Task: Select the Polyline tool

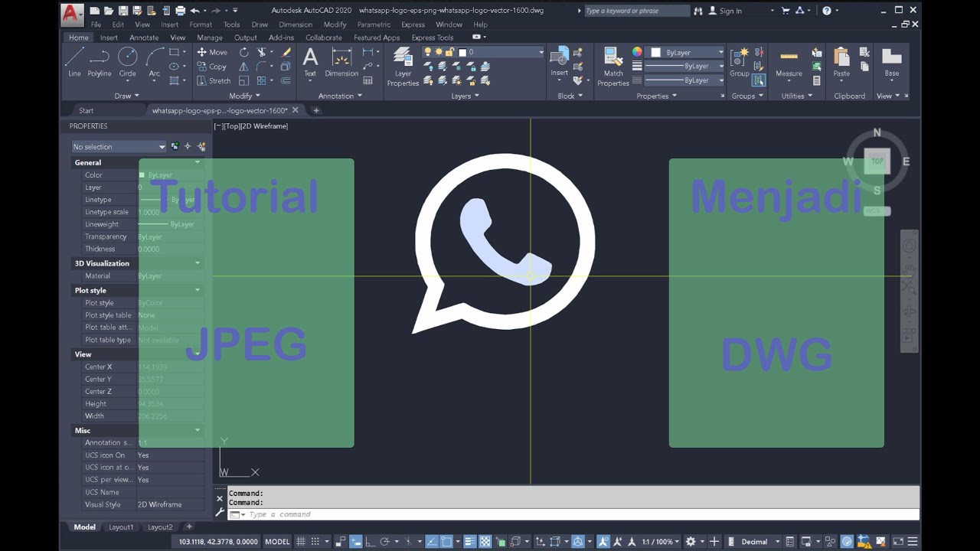Action: pyautogui.click(x=100, y=62)
